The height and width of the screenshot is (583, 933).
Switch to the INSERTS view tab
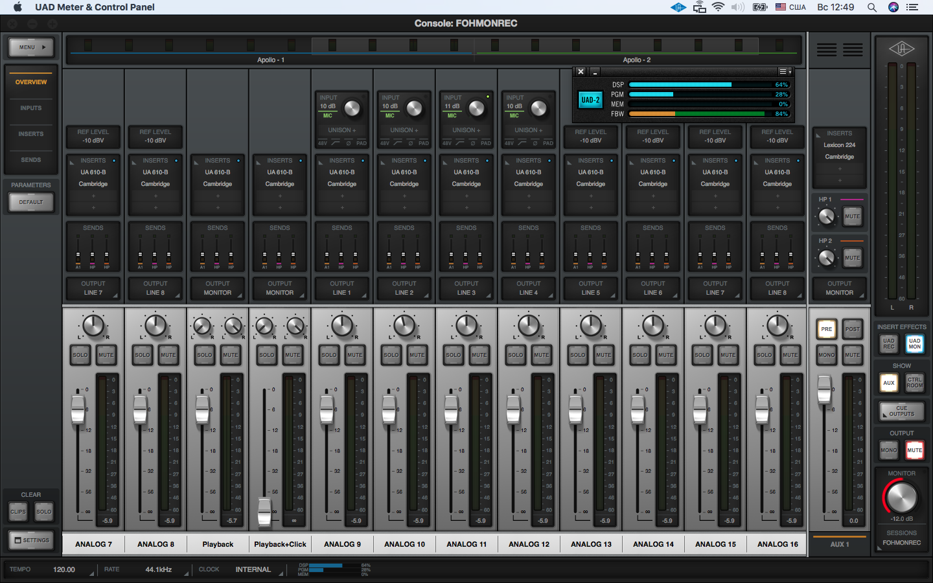click(x=31, y=134)
